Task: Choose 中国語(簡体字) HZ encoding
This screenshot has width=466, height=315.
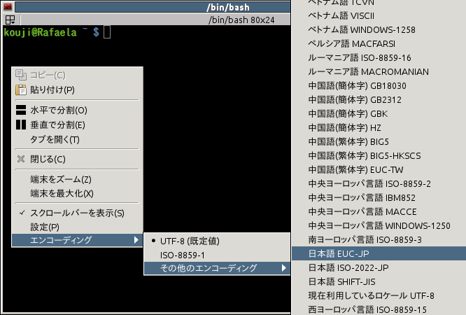Action: pos(379,127)
